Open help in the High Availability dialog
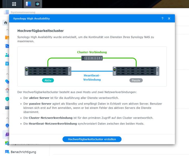Viewport: 189px width, 156px height. (162, 18)
